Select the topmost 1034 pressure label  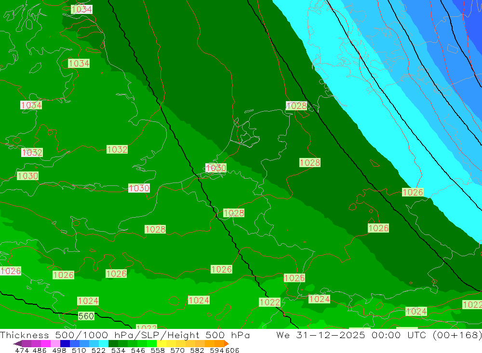(81, 9)
